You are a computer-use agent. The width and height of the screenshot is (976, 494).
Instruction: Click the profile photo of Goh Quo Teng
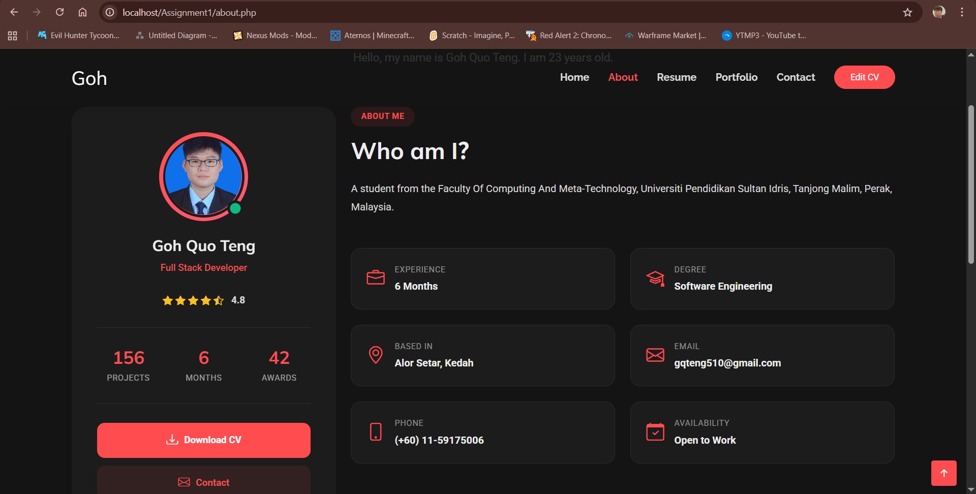pyautogui.click(x=203, y=176)
